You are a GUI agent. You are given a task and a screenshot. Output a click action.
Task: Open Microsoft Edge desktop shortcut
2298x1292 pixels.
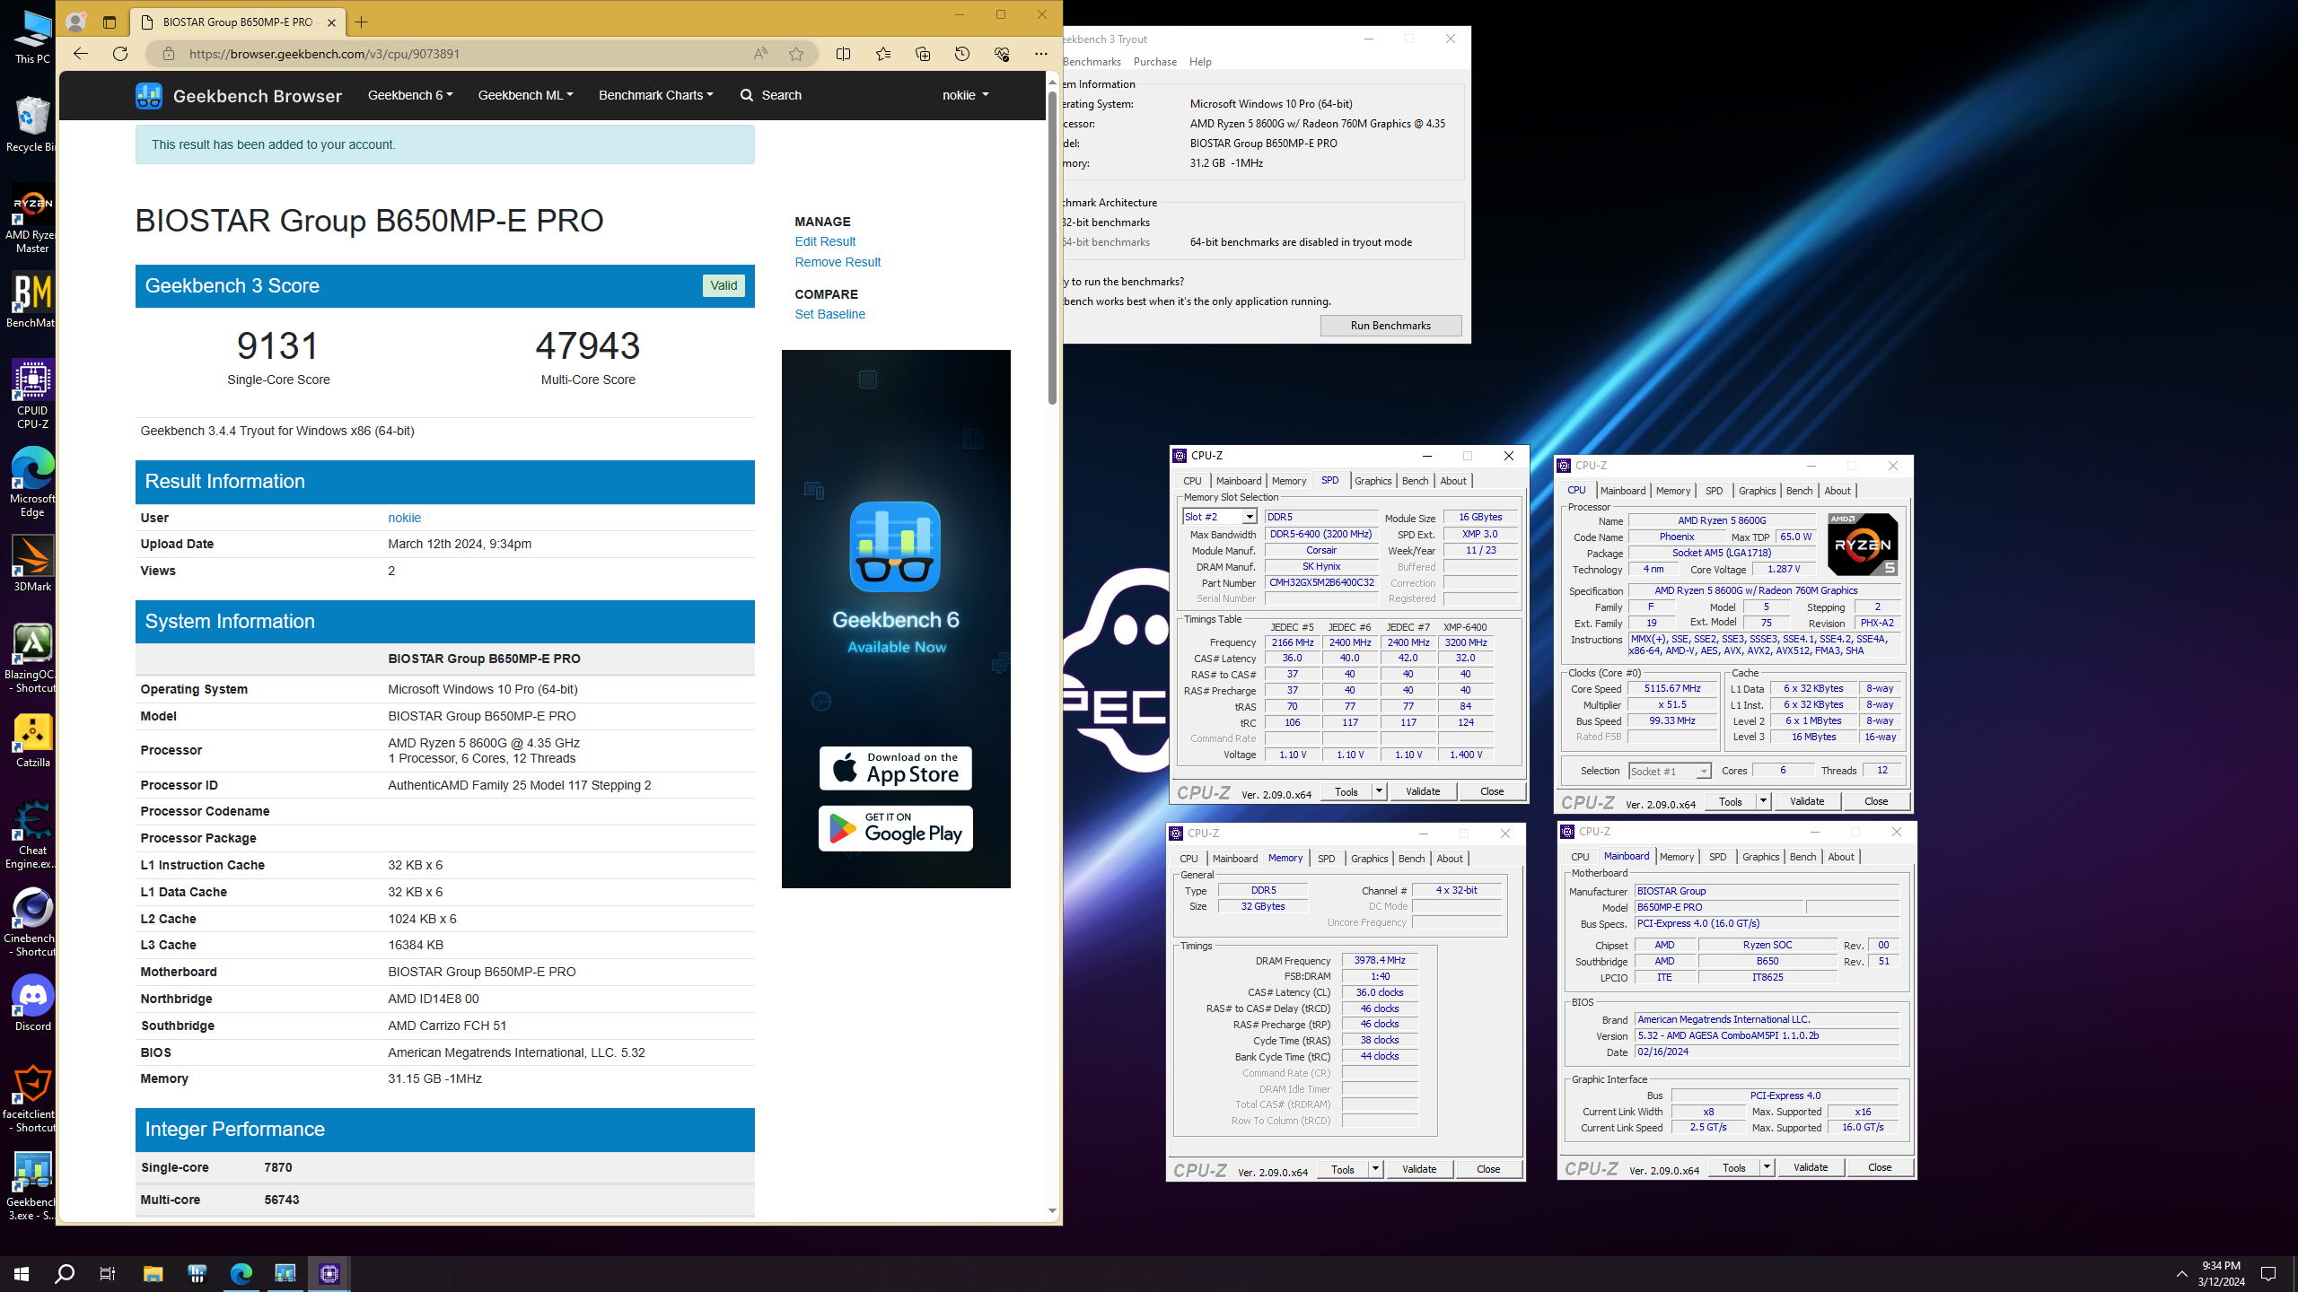click(32, 483)
